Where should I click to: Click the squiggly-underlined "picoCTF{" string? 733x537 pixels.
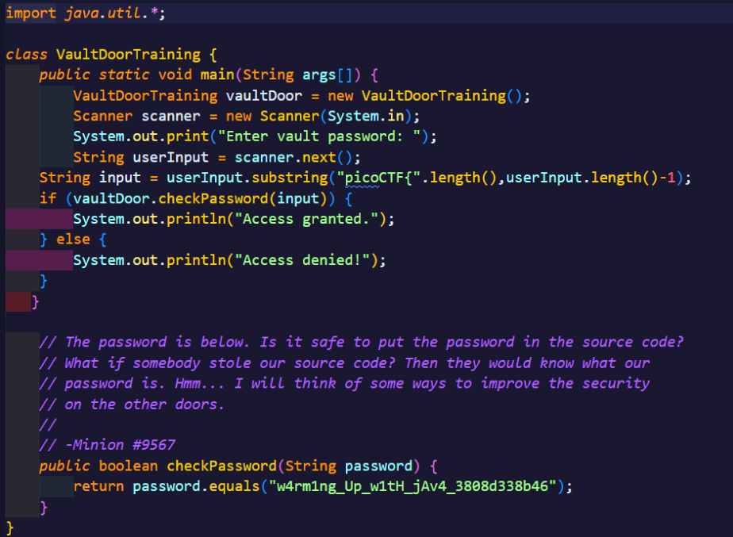coord(378,177)
